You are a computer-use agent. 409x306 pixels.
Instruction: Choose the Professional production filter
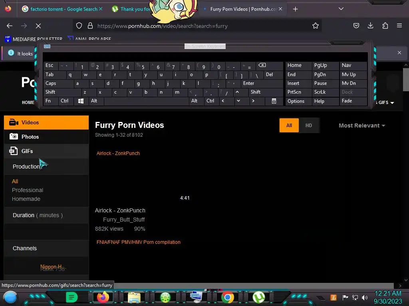pos(28,190)
